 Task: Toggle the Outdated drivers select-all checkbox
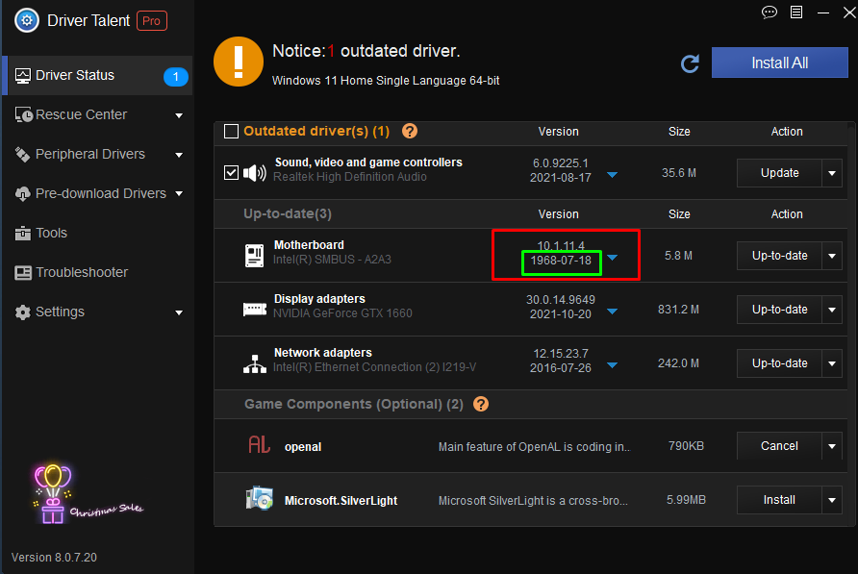tap(232, 132)
